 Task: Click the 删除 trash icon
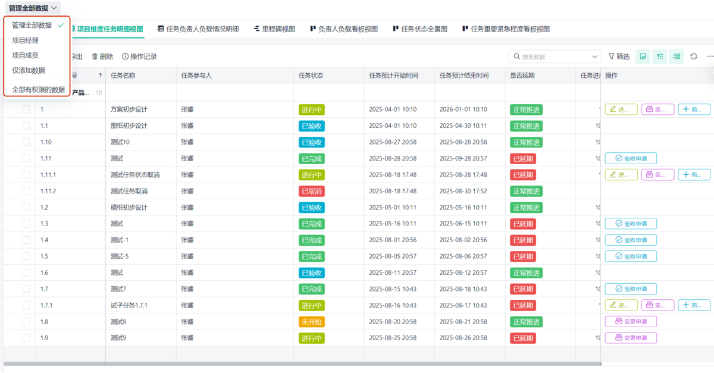(102, 57)
